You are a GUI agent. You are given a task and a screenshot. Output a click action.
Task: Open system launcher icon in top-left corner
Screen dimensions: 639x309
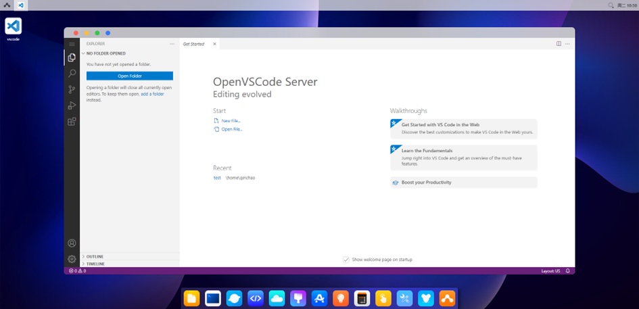(x=7, y=5)
